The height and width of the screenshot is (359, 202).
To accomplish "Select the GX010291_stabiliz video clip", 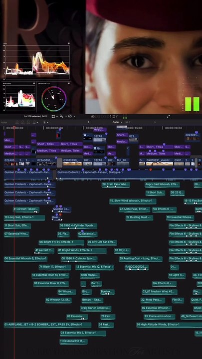I will [x=159, y=162].
